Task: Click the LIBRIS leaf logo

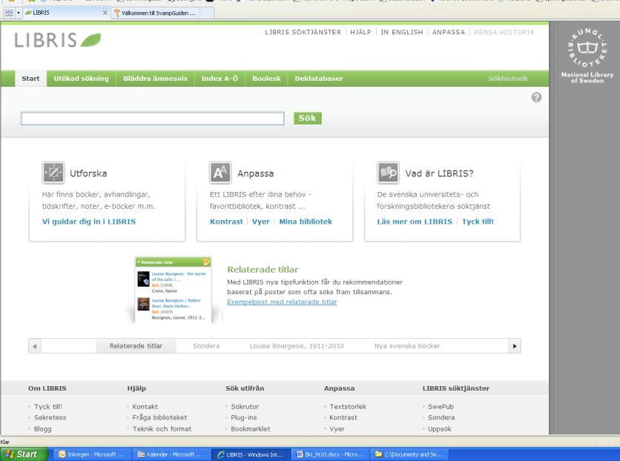Action: click(x=58, y=40)
